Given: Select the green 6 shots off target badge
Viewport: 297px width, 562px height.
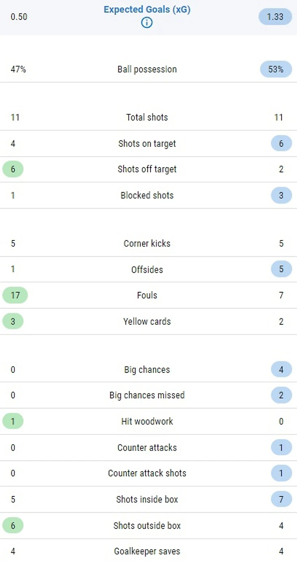Looking at the screenshot, I should tap(13, 169).
